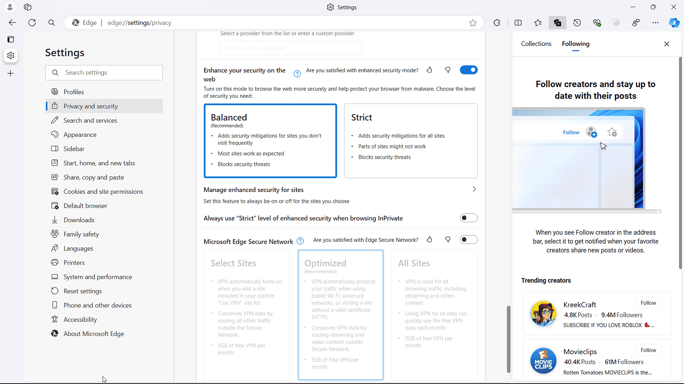Open a new tab with the plus icon

point(11,73)
